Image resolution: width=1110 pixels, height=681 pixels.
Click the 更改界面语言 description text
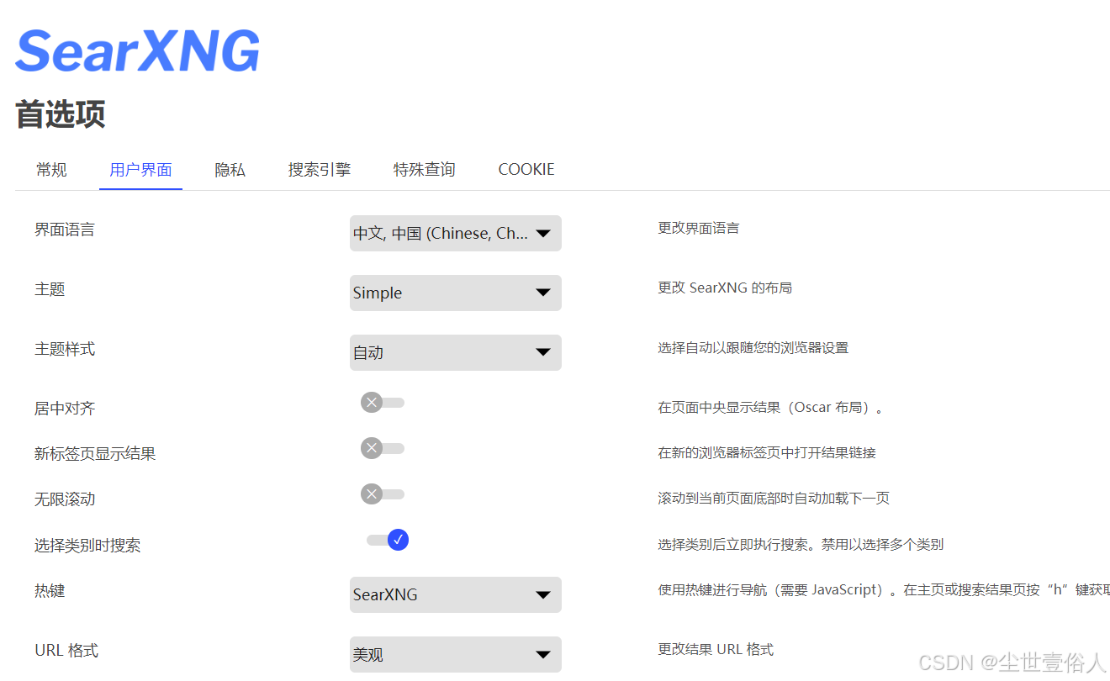tap(698, 228)
